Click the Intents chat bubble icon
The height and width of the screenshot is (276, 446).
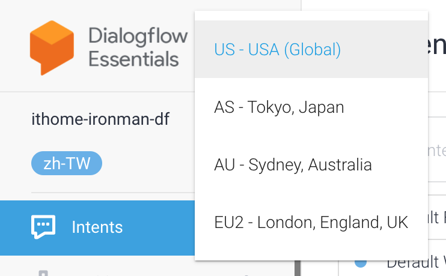pos(43,227)
